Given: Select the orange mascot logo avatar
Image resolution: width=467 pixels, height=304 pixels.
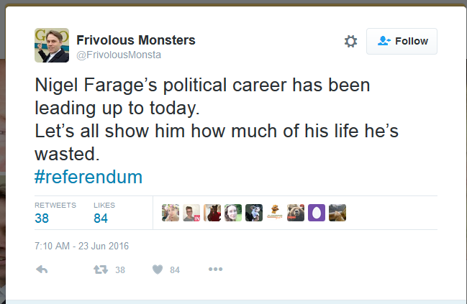Looking at the screenshot, I should [x=275, y=213].
